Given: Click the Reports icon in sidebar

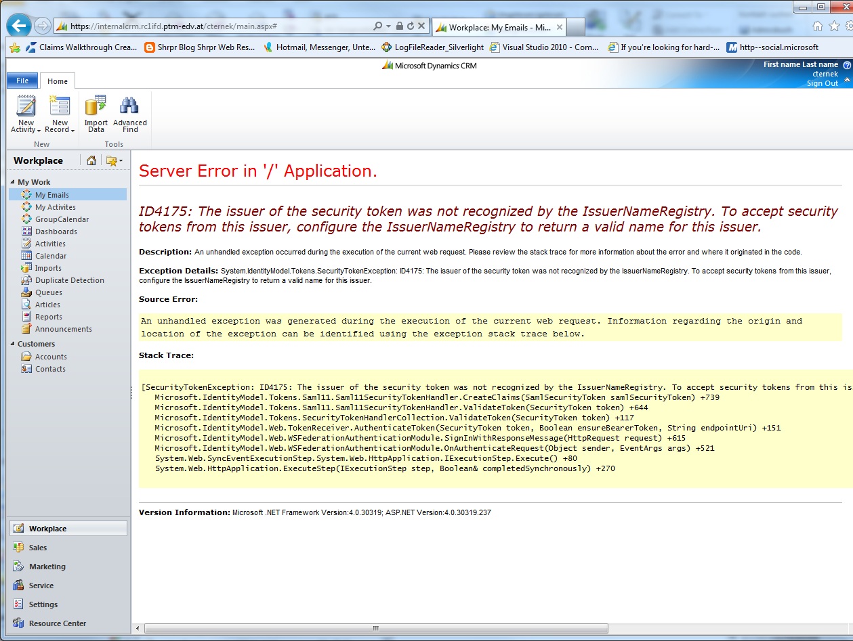Looking at the screenshot, I should point(26,317).
